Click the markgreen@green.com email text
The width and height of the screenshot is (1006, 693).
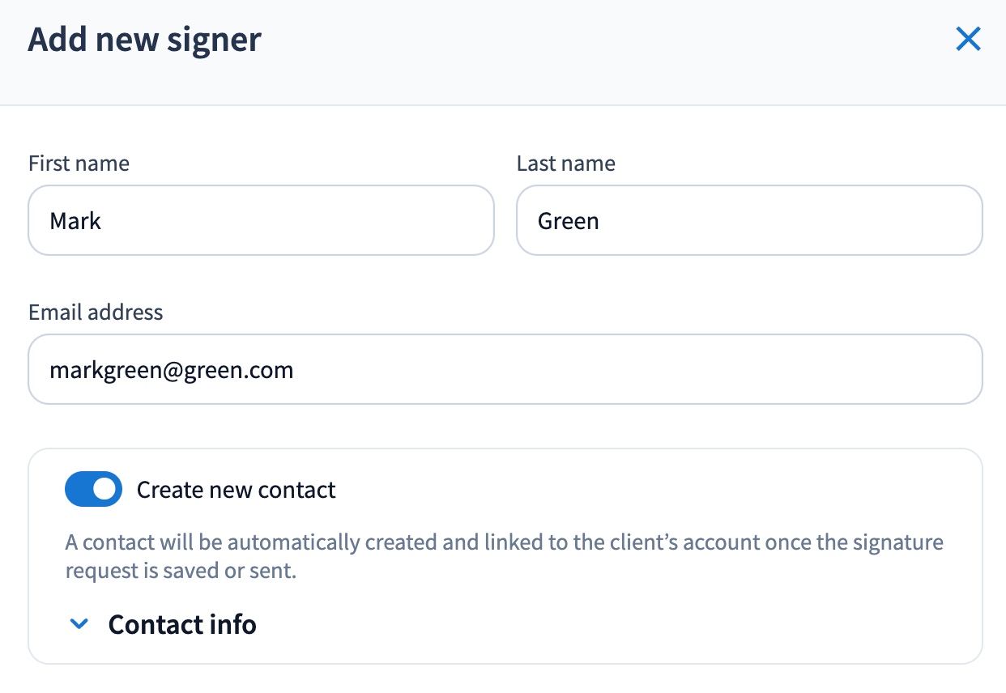[171, 370]
